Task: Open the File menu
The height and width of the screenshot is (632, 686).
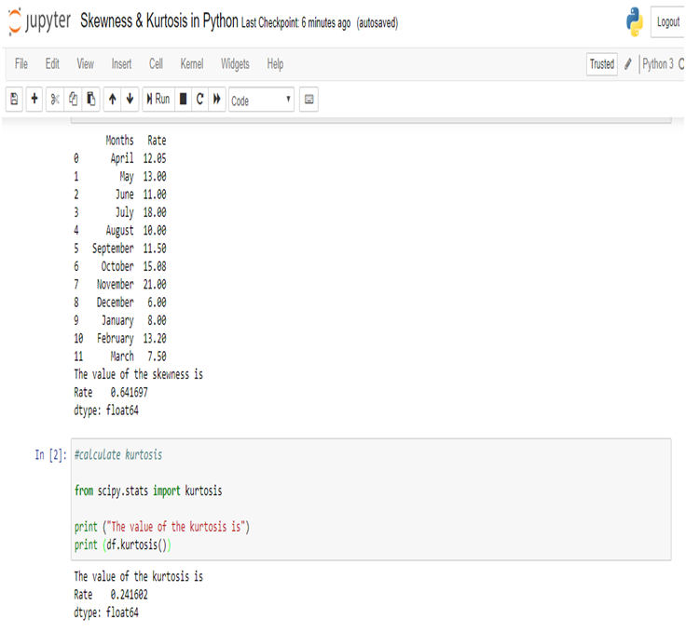Action: pos(21,64)
